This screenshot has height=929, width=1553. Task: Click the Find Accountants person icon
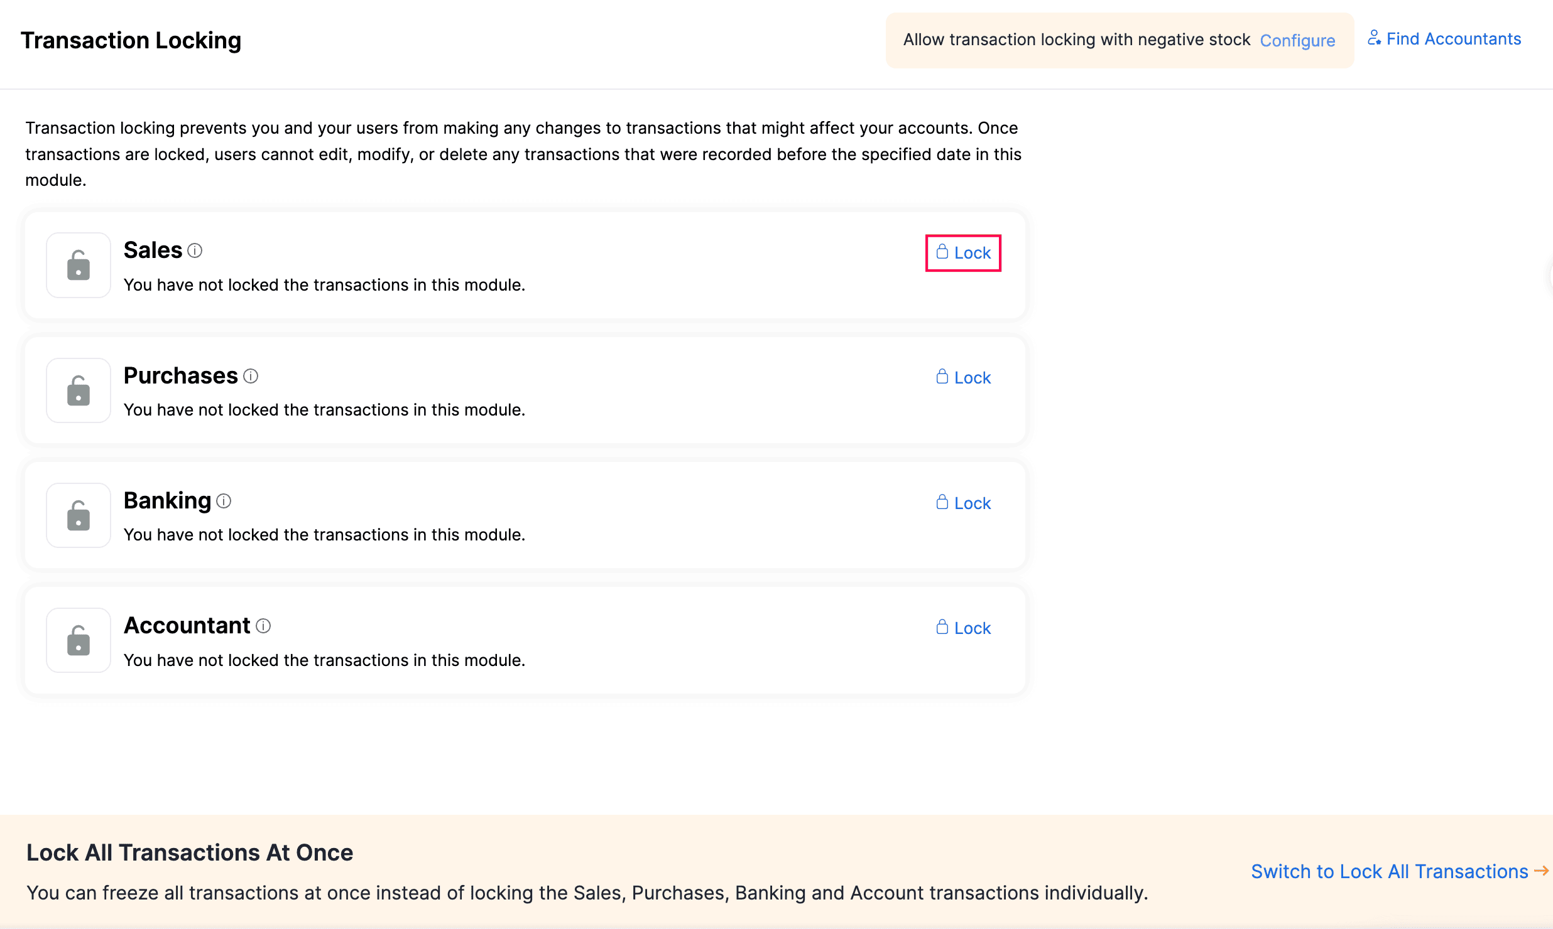tap(1374, 38)
